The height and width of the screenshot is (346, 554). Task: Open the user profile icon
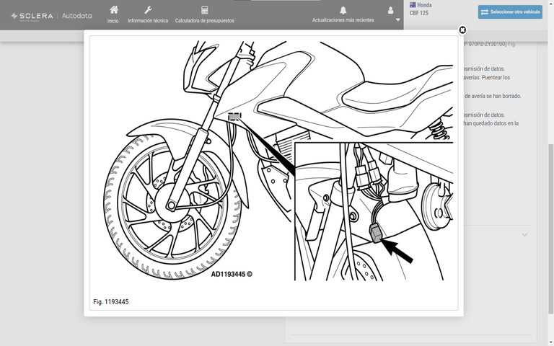pyautogui.click(x=391, y=10)
